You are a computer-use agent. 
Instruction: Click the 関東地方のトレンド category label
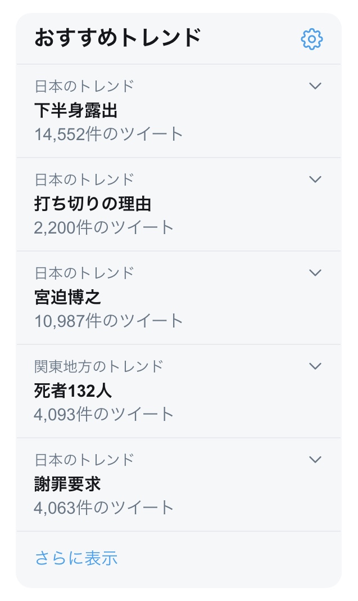click(99, 366)
